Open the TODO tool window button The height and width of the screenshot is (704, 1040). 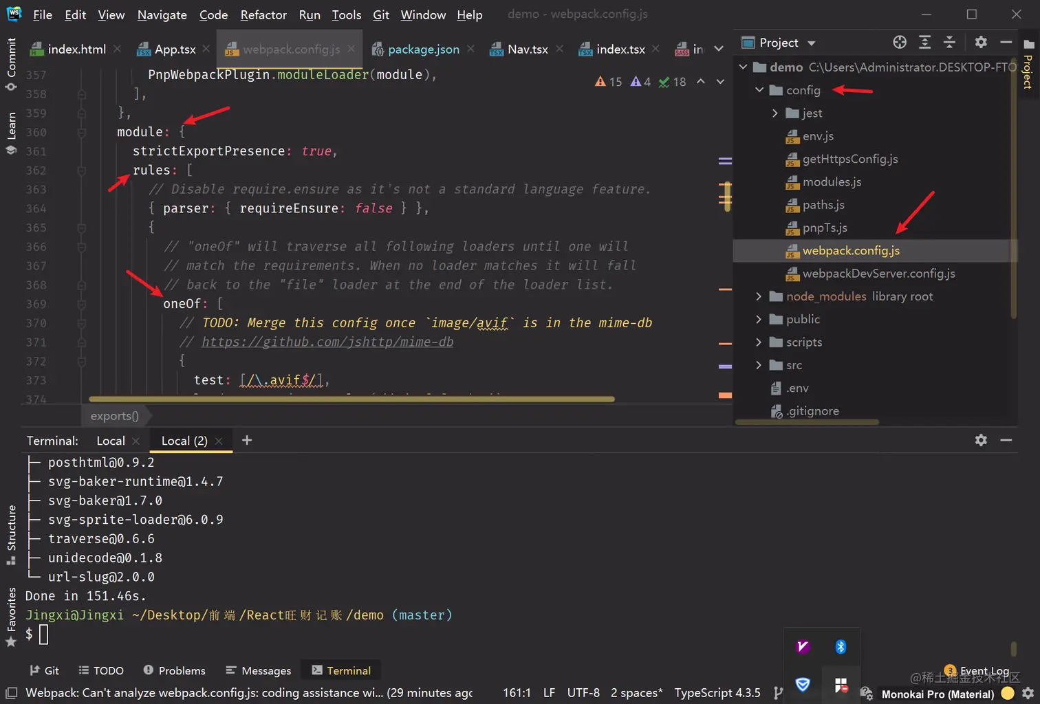(101, 670)
